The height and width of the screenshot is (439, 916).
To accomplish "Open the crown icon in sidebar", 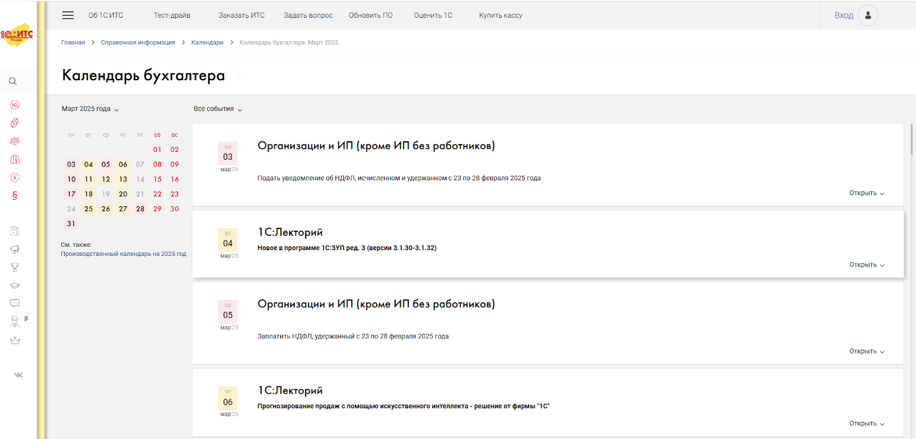I will (x=15, y=341).
